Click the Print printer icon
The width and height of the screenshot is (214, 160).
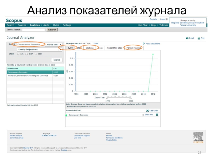[199, 38]
